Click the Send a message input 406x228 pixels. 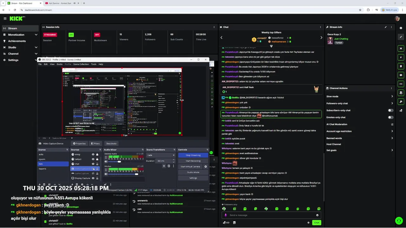(271, 215)
